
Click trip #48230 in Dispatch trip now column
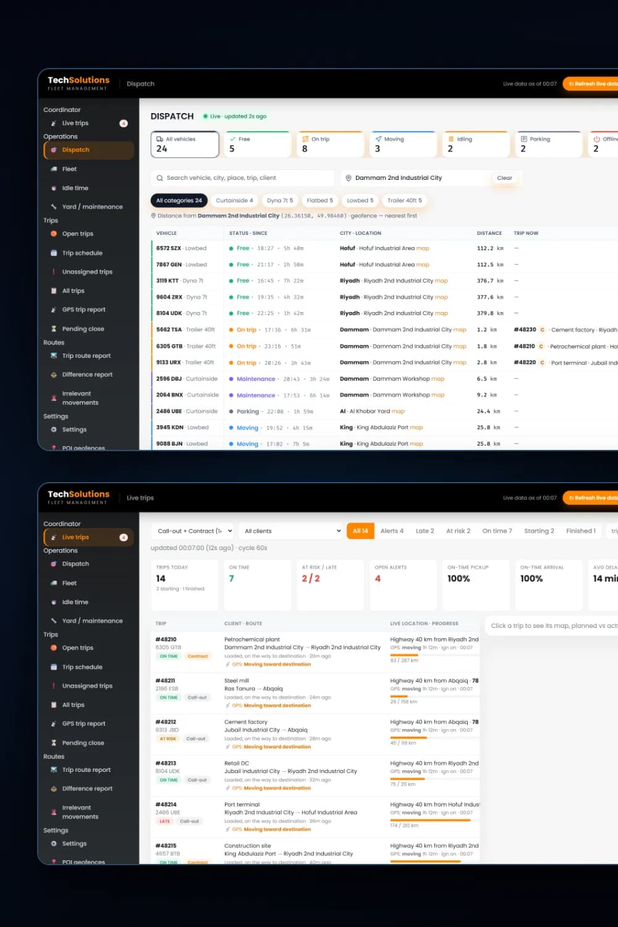click(x=525, y=330)
